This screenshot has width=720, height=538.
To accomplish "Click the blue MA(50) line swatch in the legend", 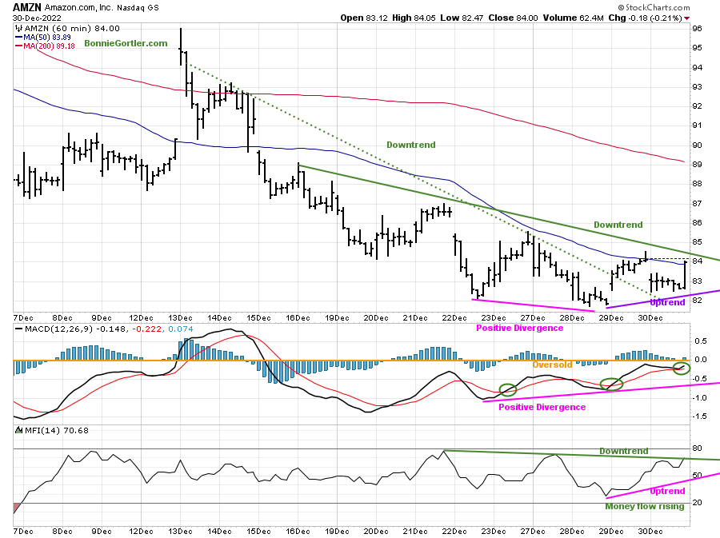I will point(19,37).
